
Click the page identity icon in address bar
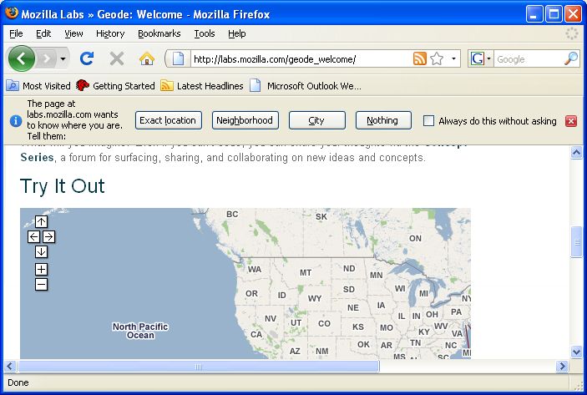point(178,58)
